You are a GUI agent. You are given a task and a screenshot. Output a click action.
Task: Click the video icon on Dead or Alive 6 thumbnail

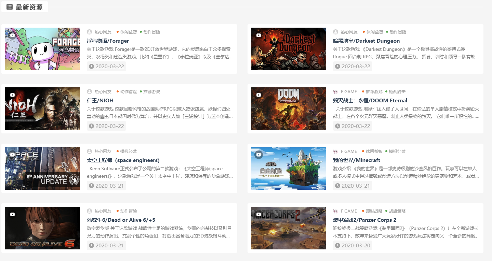(12, 214)
